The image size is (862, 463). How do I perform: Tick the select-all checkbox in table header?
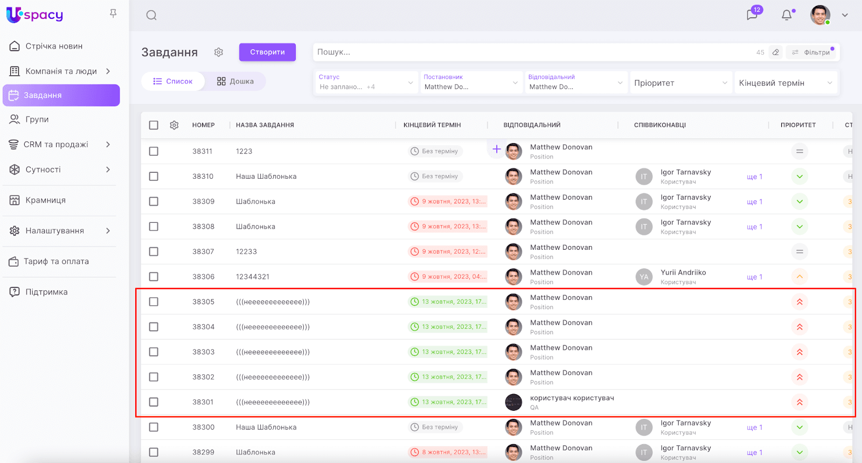coord(154,125)
